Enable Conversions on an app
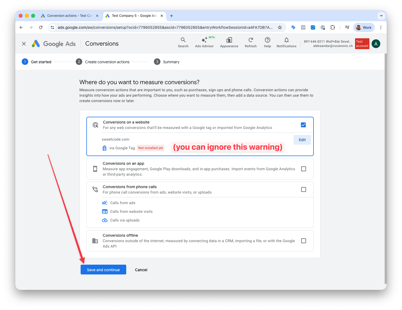The width and height of the screenshot is (402, 310). tap(303, 169)
